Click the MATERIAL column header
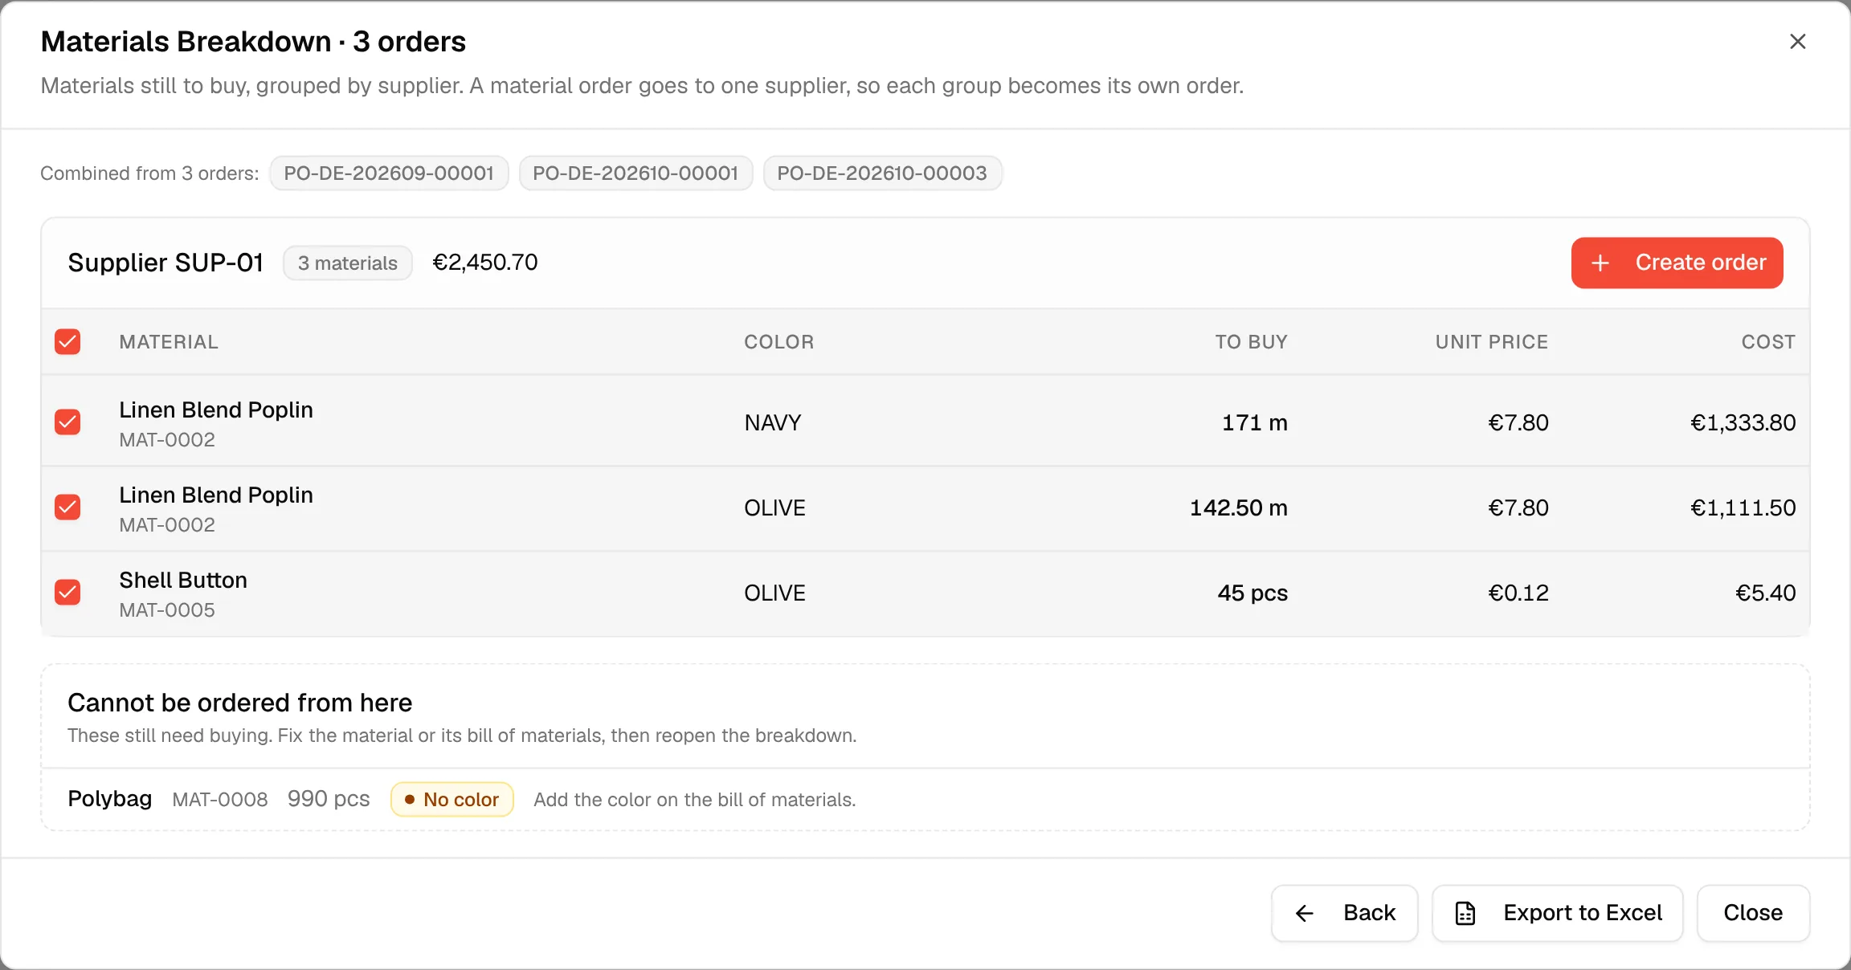Image resolution: width=1851 pixels, height=970 pixels. point(169,342)
